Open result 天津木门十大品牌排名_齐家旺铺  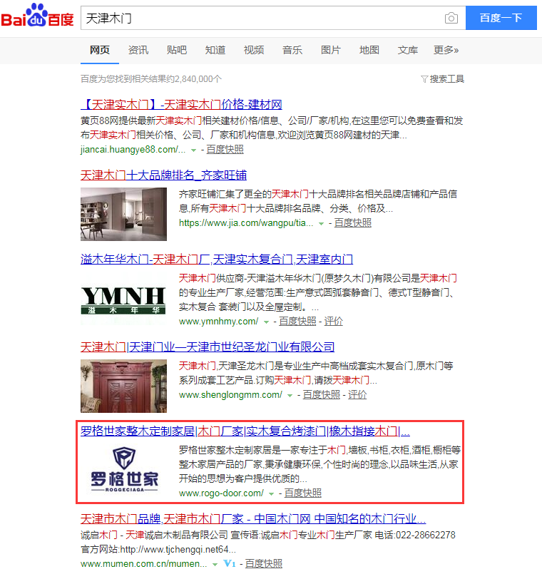pyautogui.click(x=164, y=175)
